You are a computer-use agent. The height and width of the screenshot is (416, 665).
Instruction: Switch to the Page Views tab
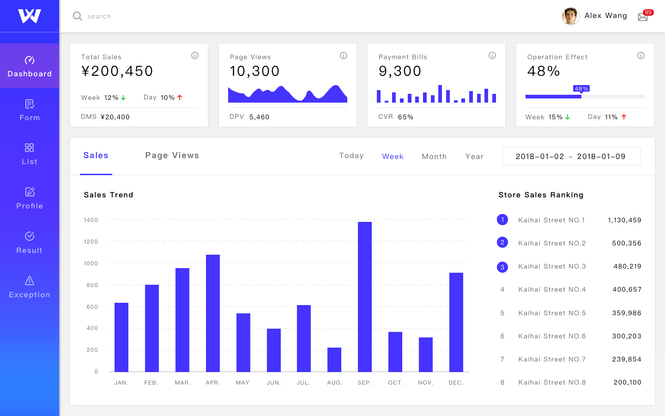pyautogui.click(x=172, y=156)
